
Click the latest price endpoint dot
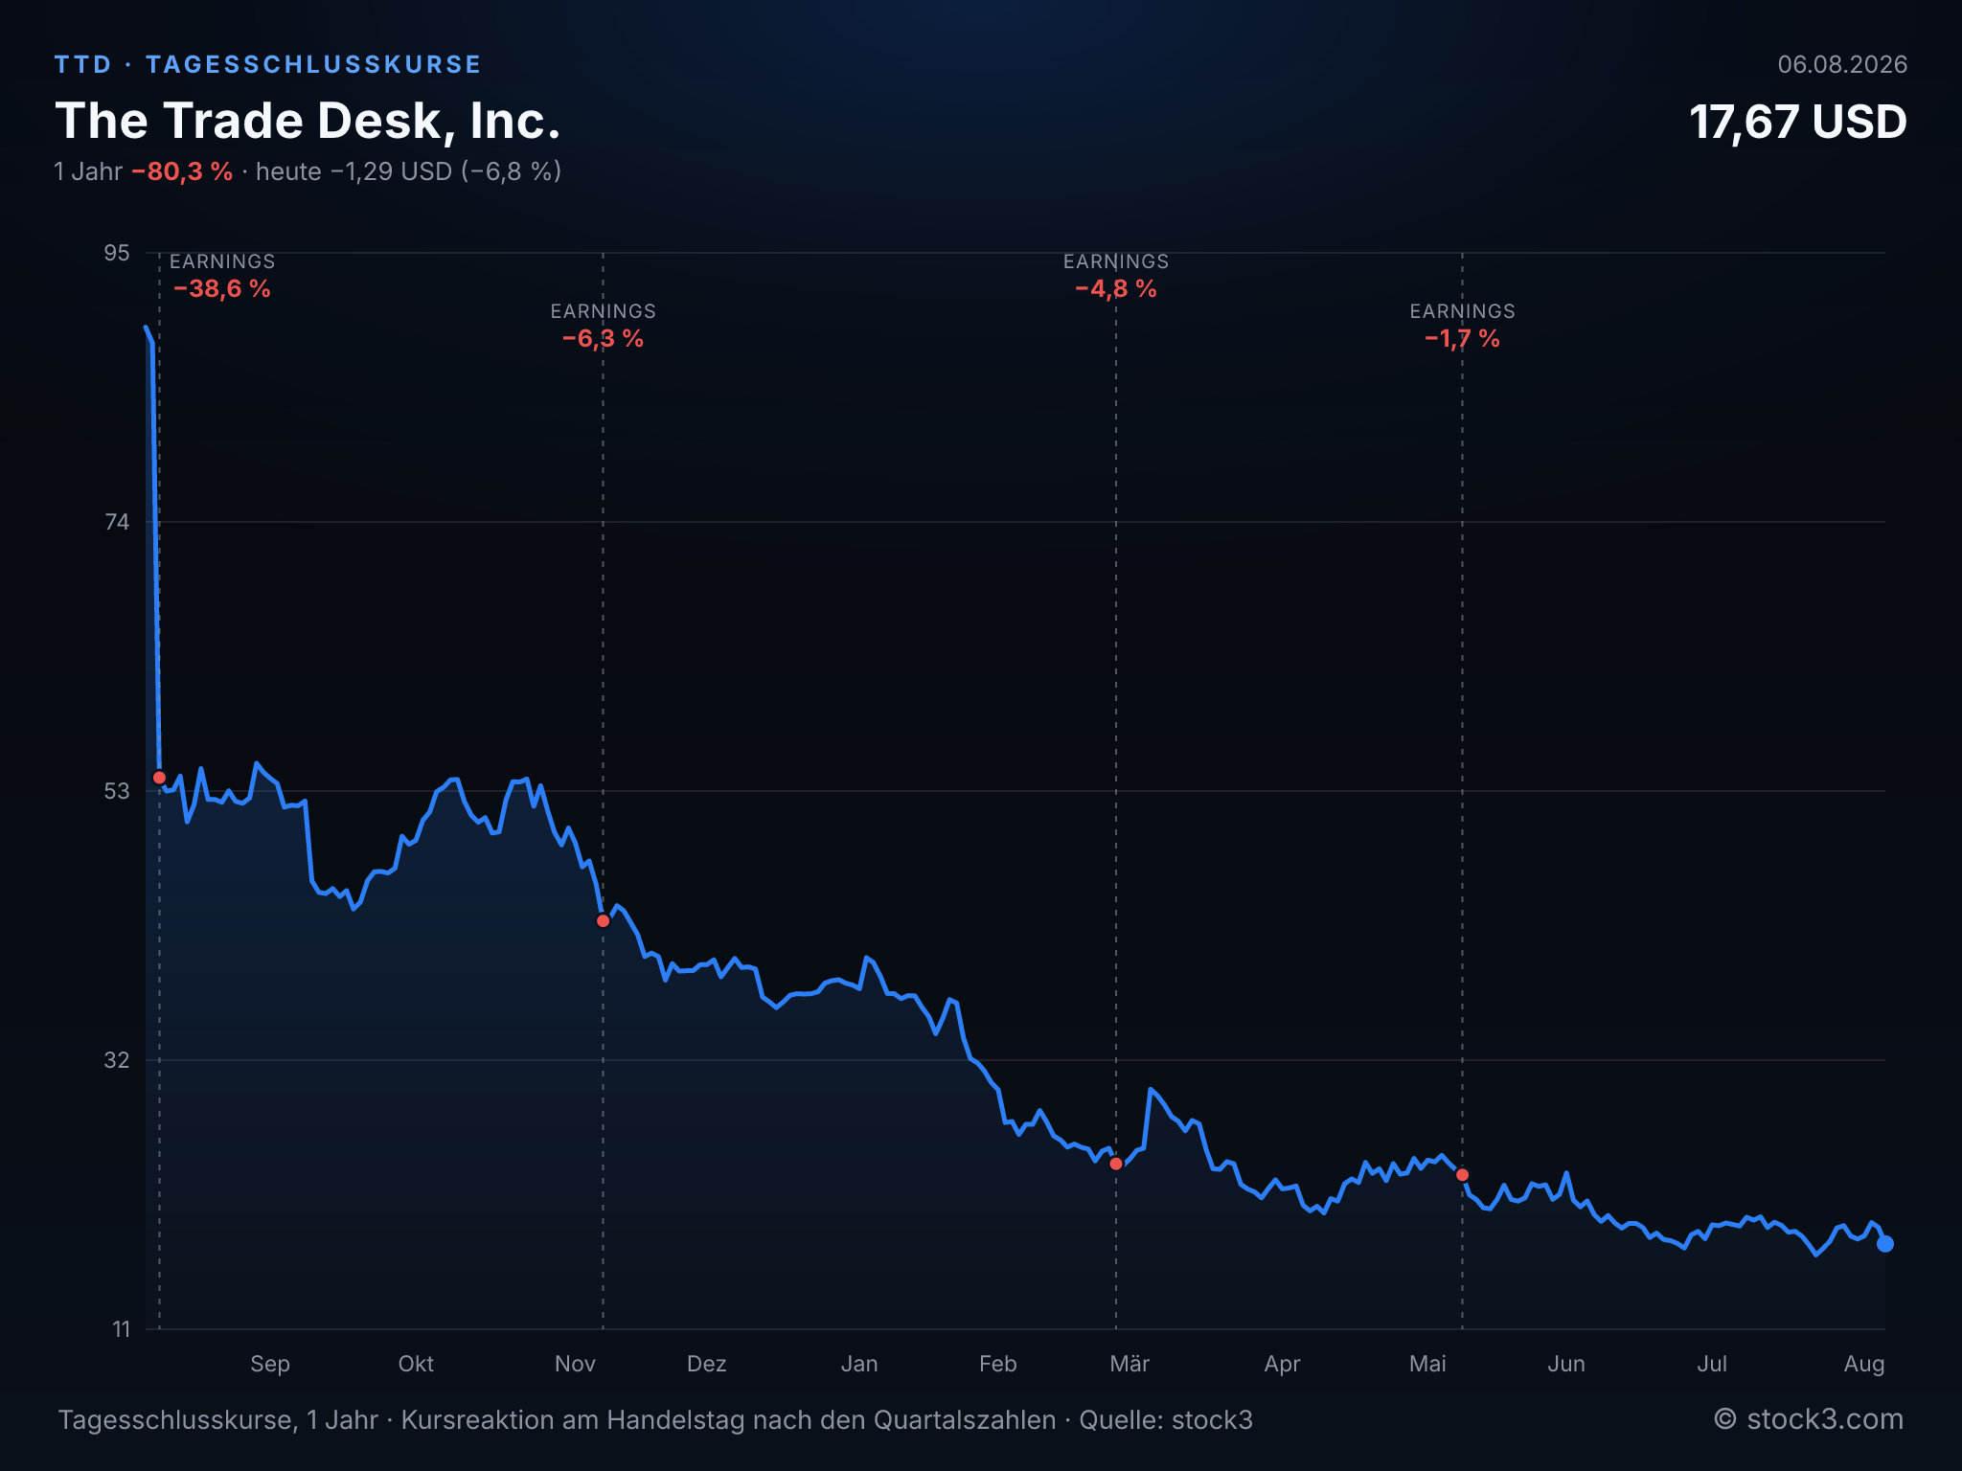coord(1885,1244)
